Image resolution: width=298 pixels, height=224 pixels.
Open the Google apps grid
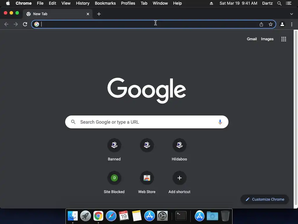284,39
